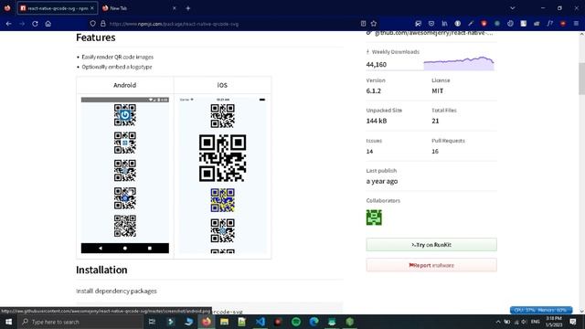
Task: Open a new tab with plus button
Action: (188, 8)
